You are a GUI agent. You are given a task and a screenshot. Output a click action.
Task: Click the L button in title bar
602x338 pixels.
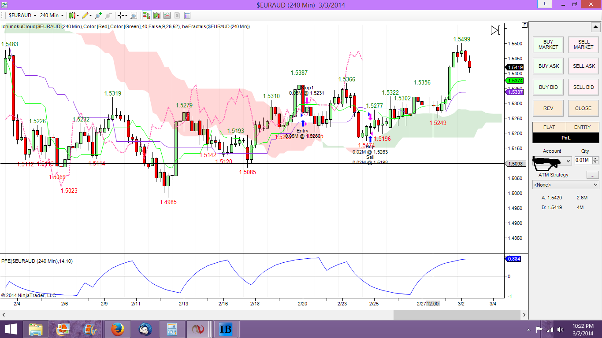[545, 4]
